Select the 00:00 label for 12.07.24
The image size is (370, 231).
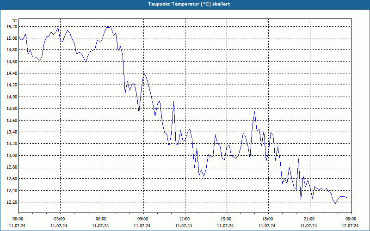(351, 219)
